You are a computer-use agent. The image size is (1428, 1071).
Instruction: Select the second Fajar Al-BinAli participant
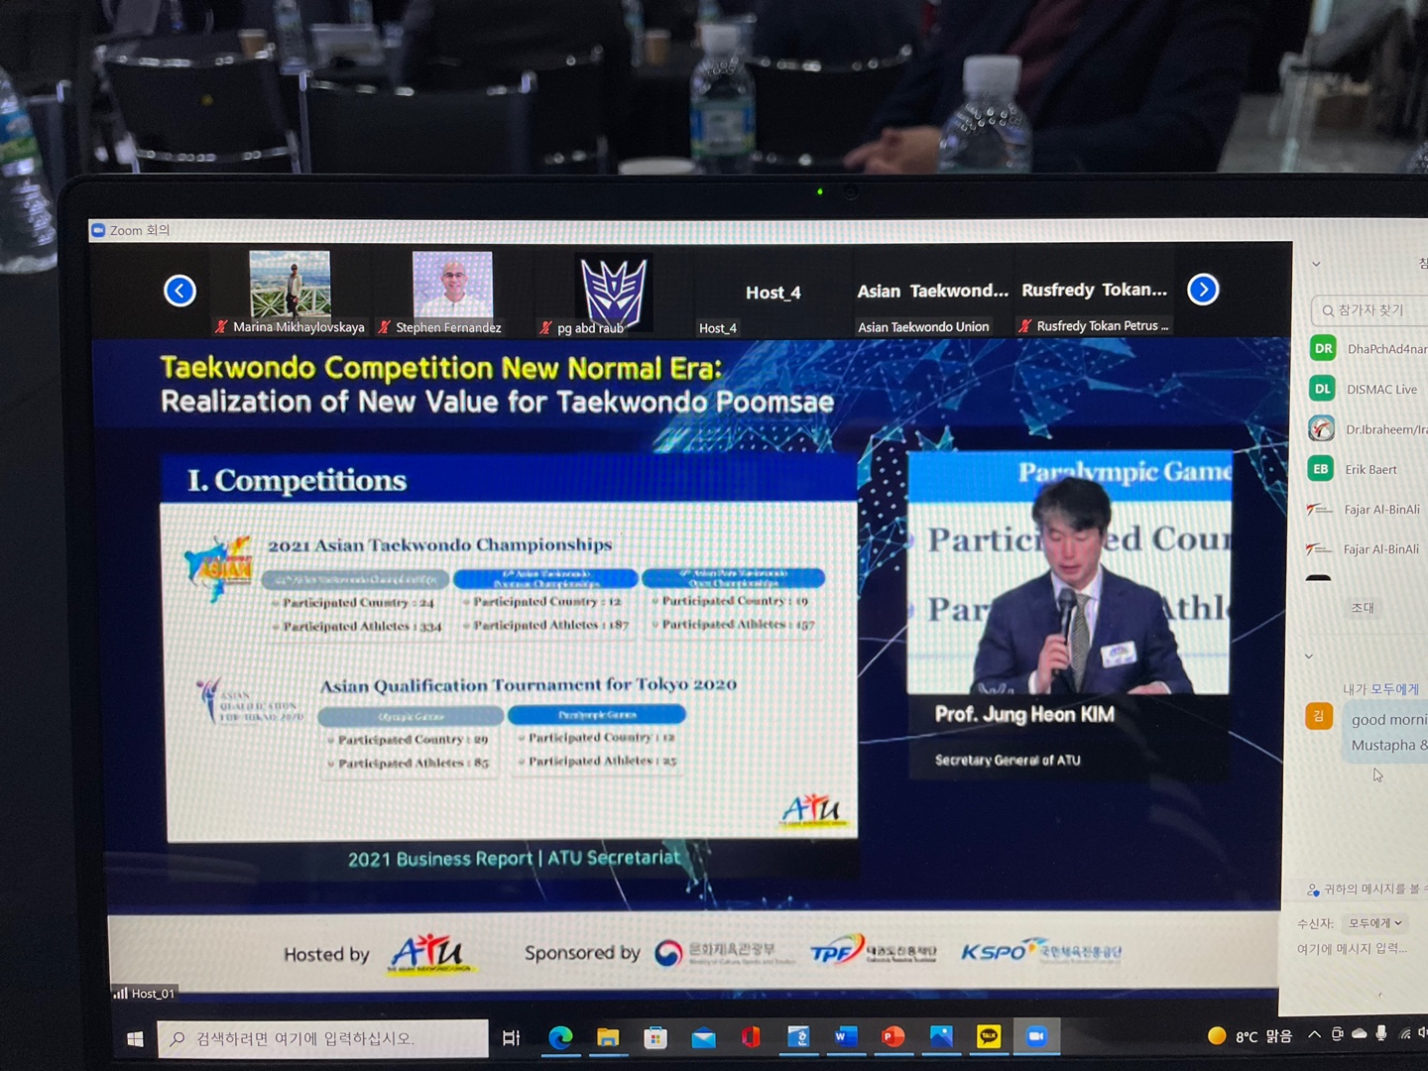coord(1366,549)
